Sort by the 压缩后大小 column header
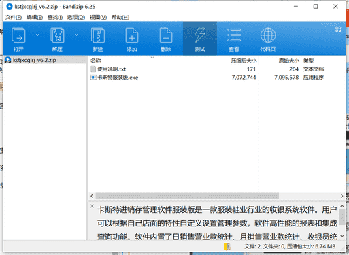The height and width of the screenshot is (255, 349). point(244,61)
